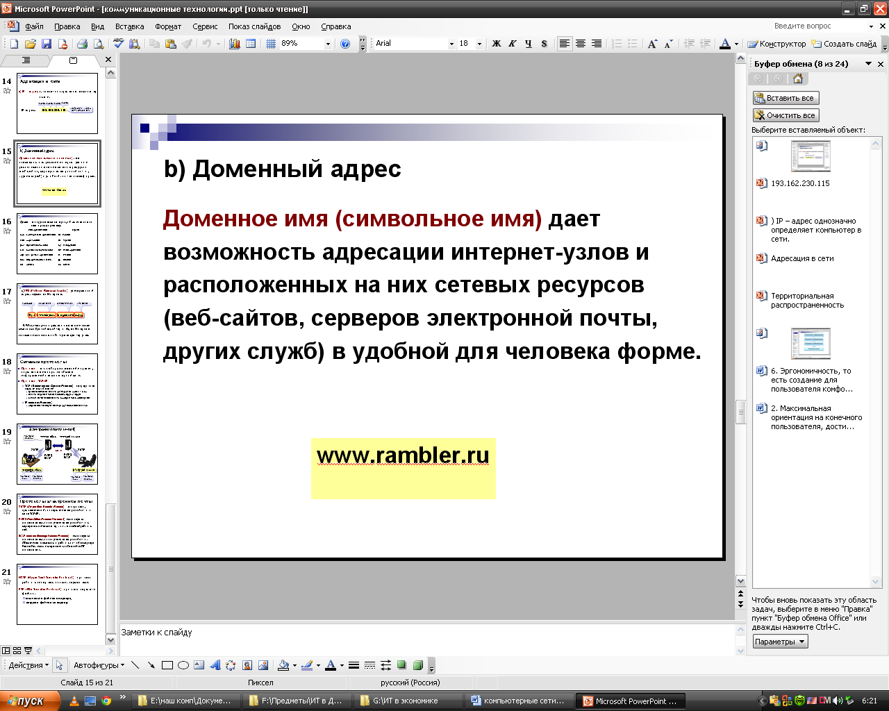
Task: Click in the Заметки к слайду notes field
Action: click(427, 639)
